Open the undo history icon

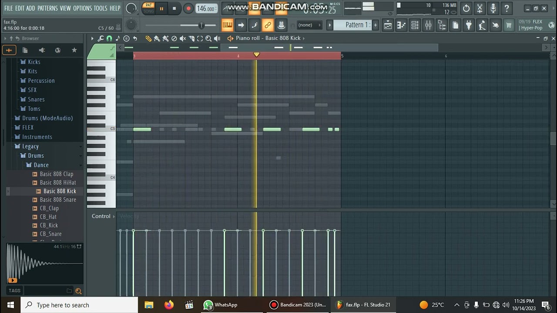click(x=466, y=8)
